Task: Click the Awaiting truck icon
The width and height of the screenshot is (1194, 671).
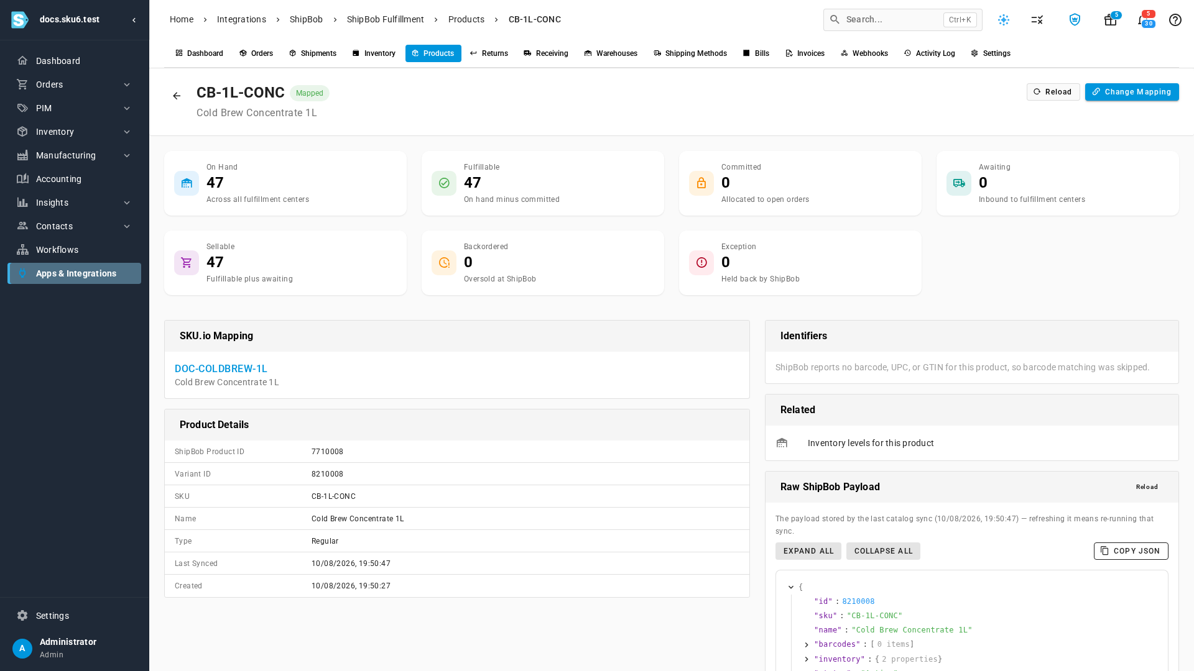Action: (x=959, y=183)
